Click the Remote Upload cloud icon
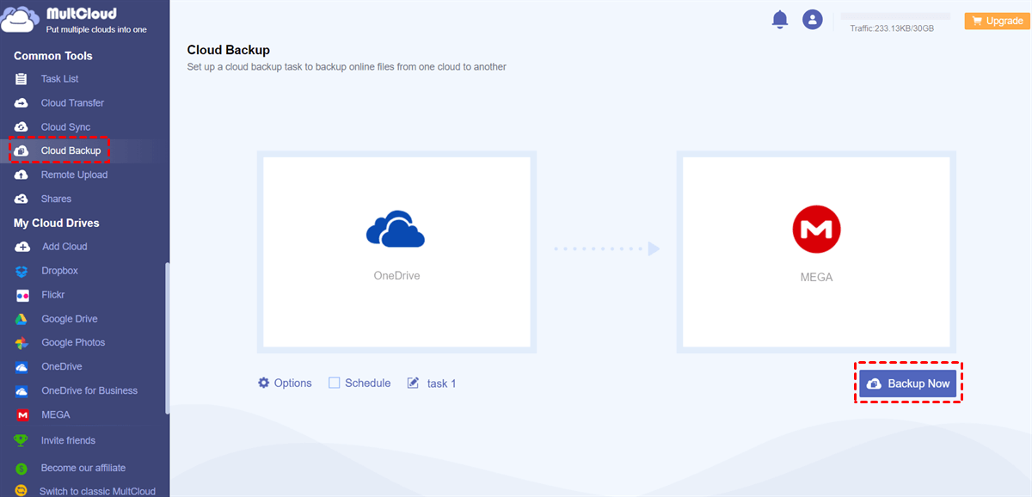The width and height of the screenshot is (1032, 497). tap(21, 175)
